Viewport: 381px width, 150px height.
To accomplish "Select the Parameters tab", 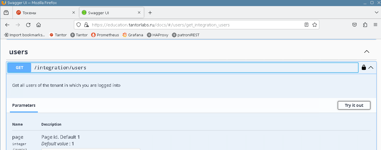I will (24, 105).
